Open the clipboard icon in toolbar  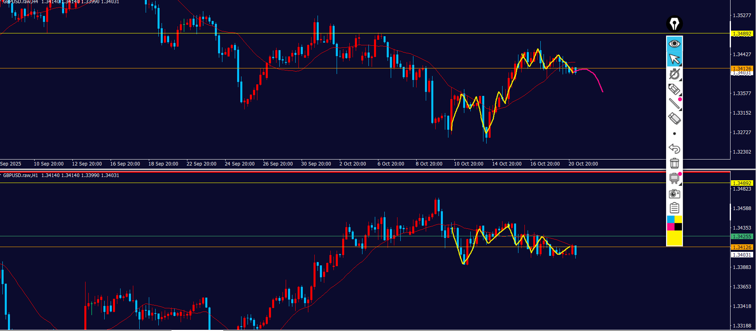[674, 208]
